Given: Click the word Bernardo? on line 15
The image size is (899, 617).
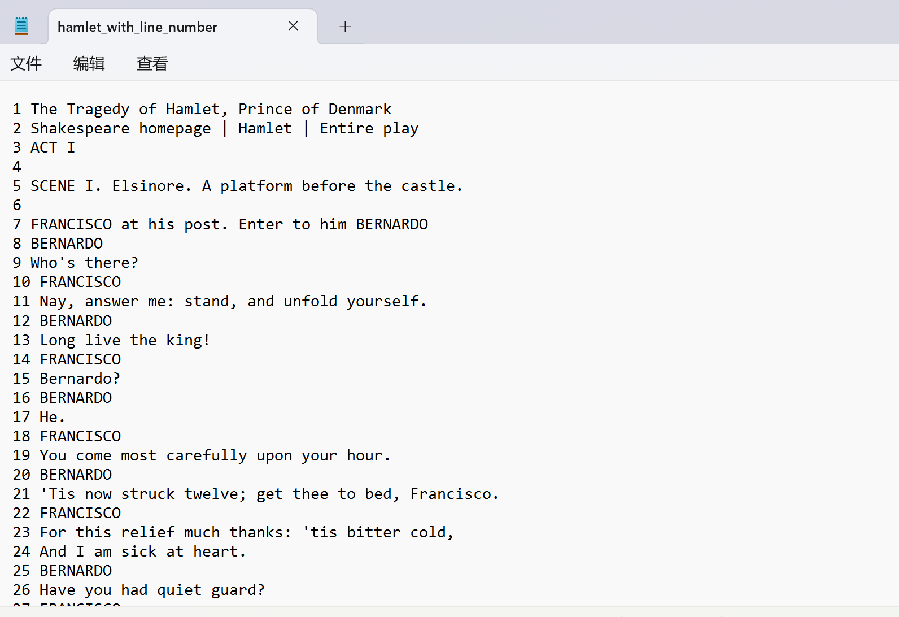Looking at the screenshot, I should pyautogui.click(x=80, y=379).
